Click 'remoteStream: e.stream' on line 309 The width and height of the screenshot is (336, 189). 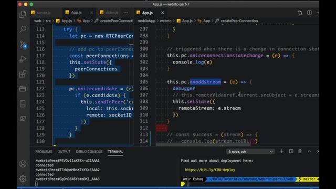(209, 108)
